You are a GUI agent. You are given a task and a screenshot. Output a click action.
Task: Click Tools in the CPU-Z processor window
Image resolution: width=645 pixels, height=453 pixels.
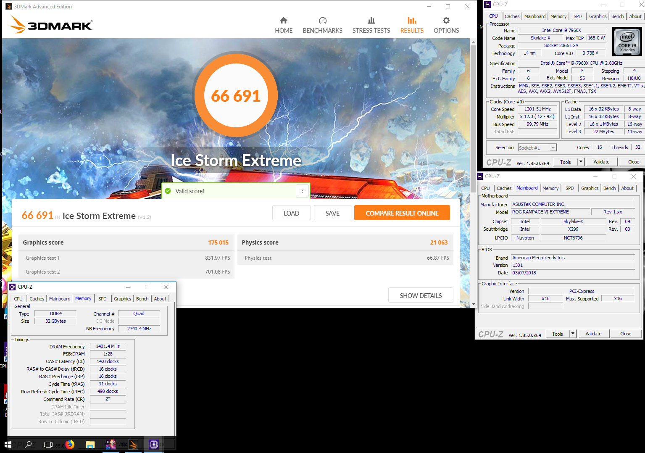[x=566, y=162]
